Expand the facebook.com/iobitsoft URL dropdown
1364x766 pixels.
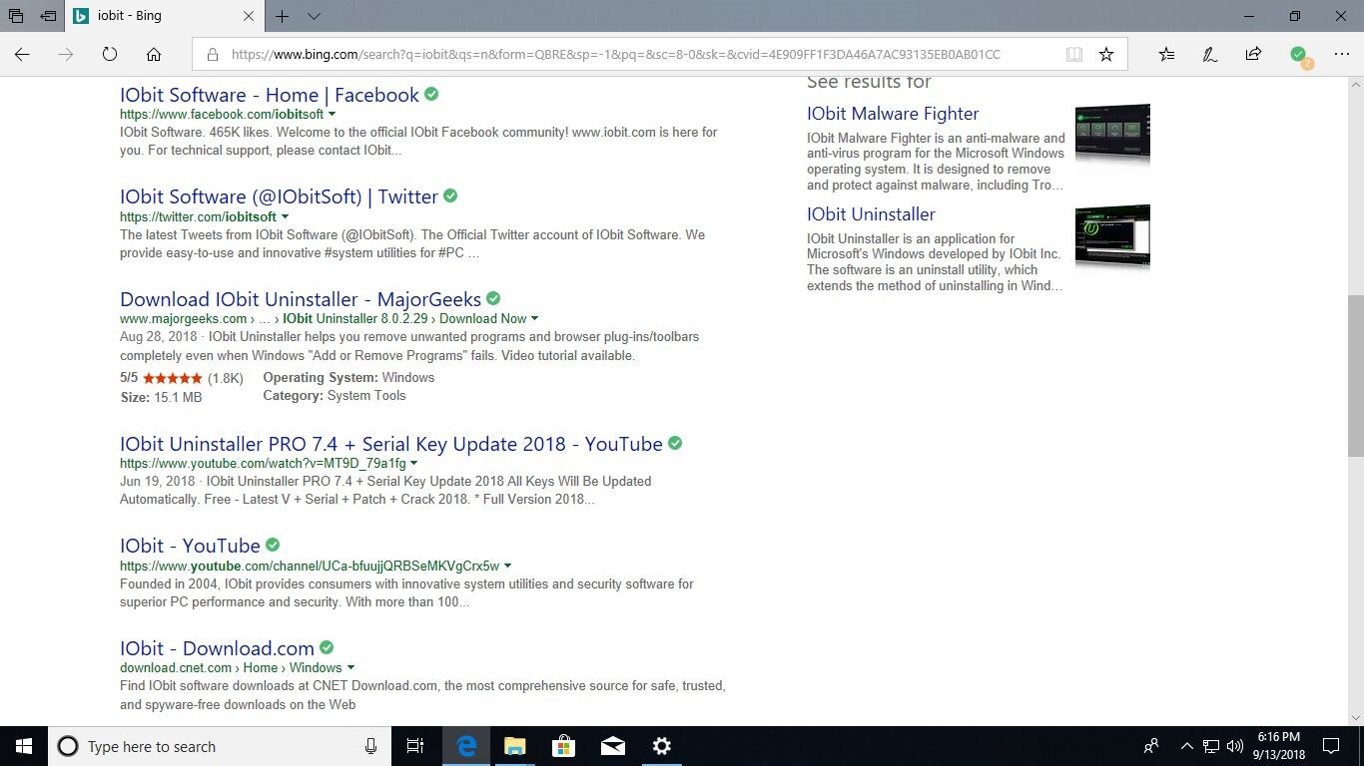[x=333, y=115]
